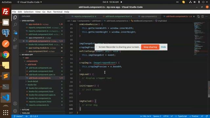Open the Terminal menu
The height and width of the screenshot is (118, 210).
click(58, 12)
